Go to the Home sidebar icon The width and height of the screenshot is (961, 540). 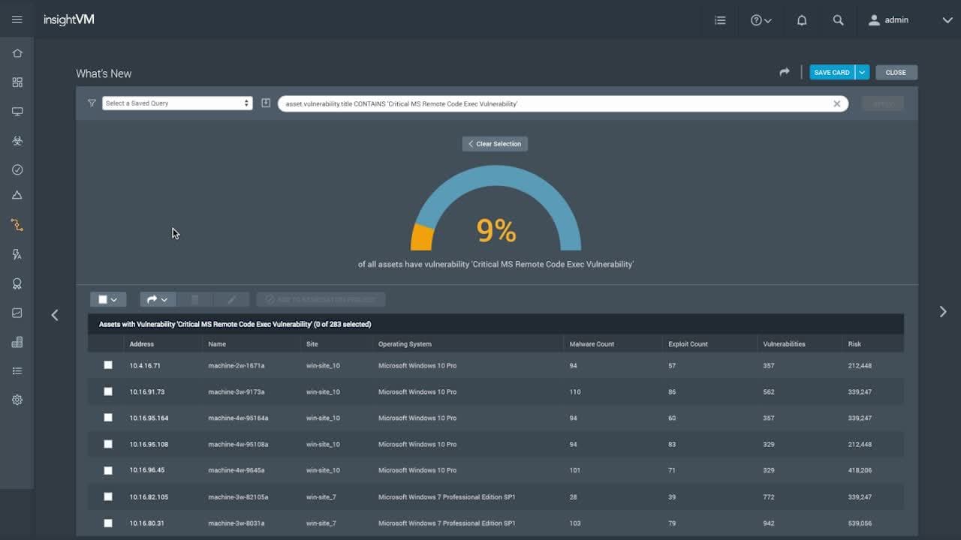pyautogui.click(x=17, y=53)
